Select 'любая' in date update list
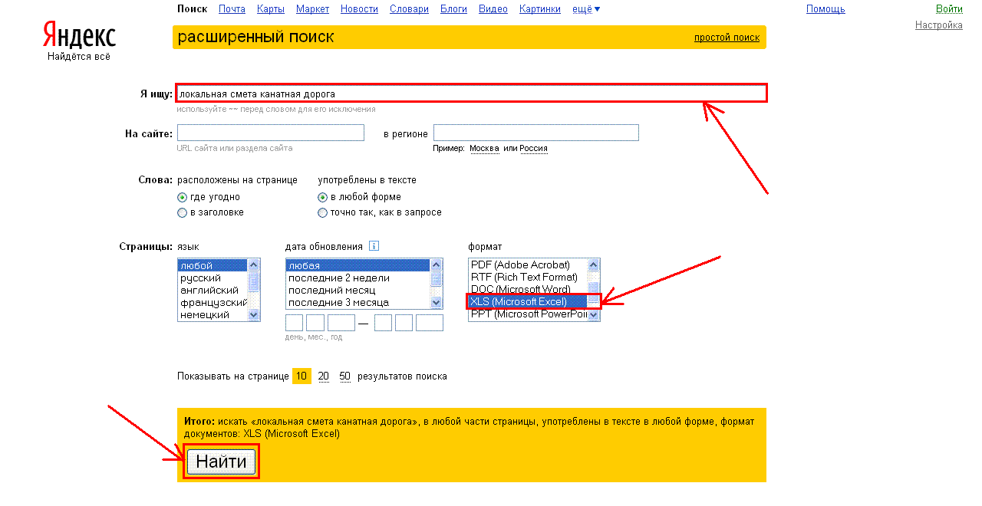 point(358,265)
